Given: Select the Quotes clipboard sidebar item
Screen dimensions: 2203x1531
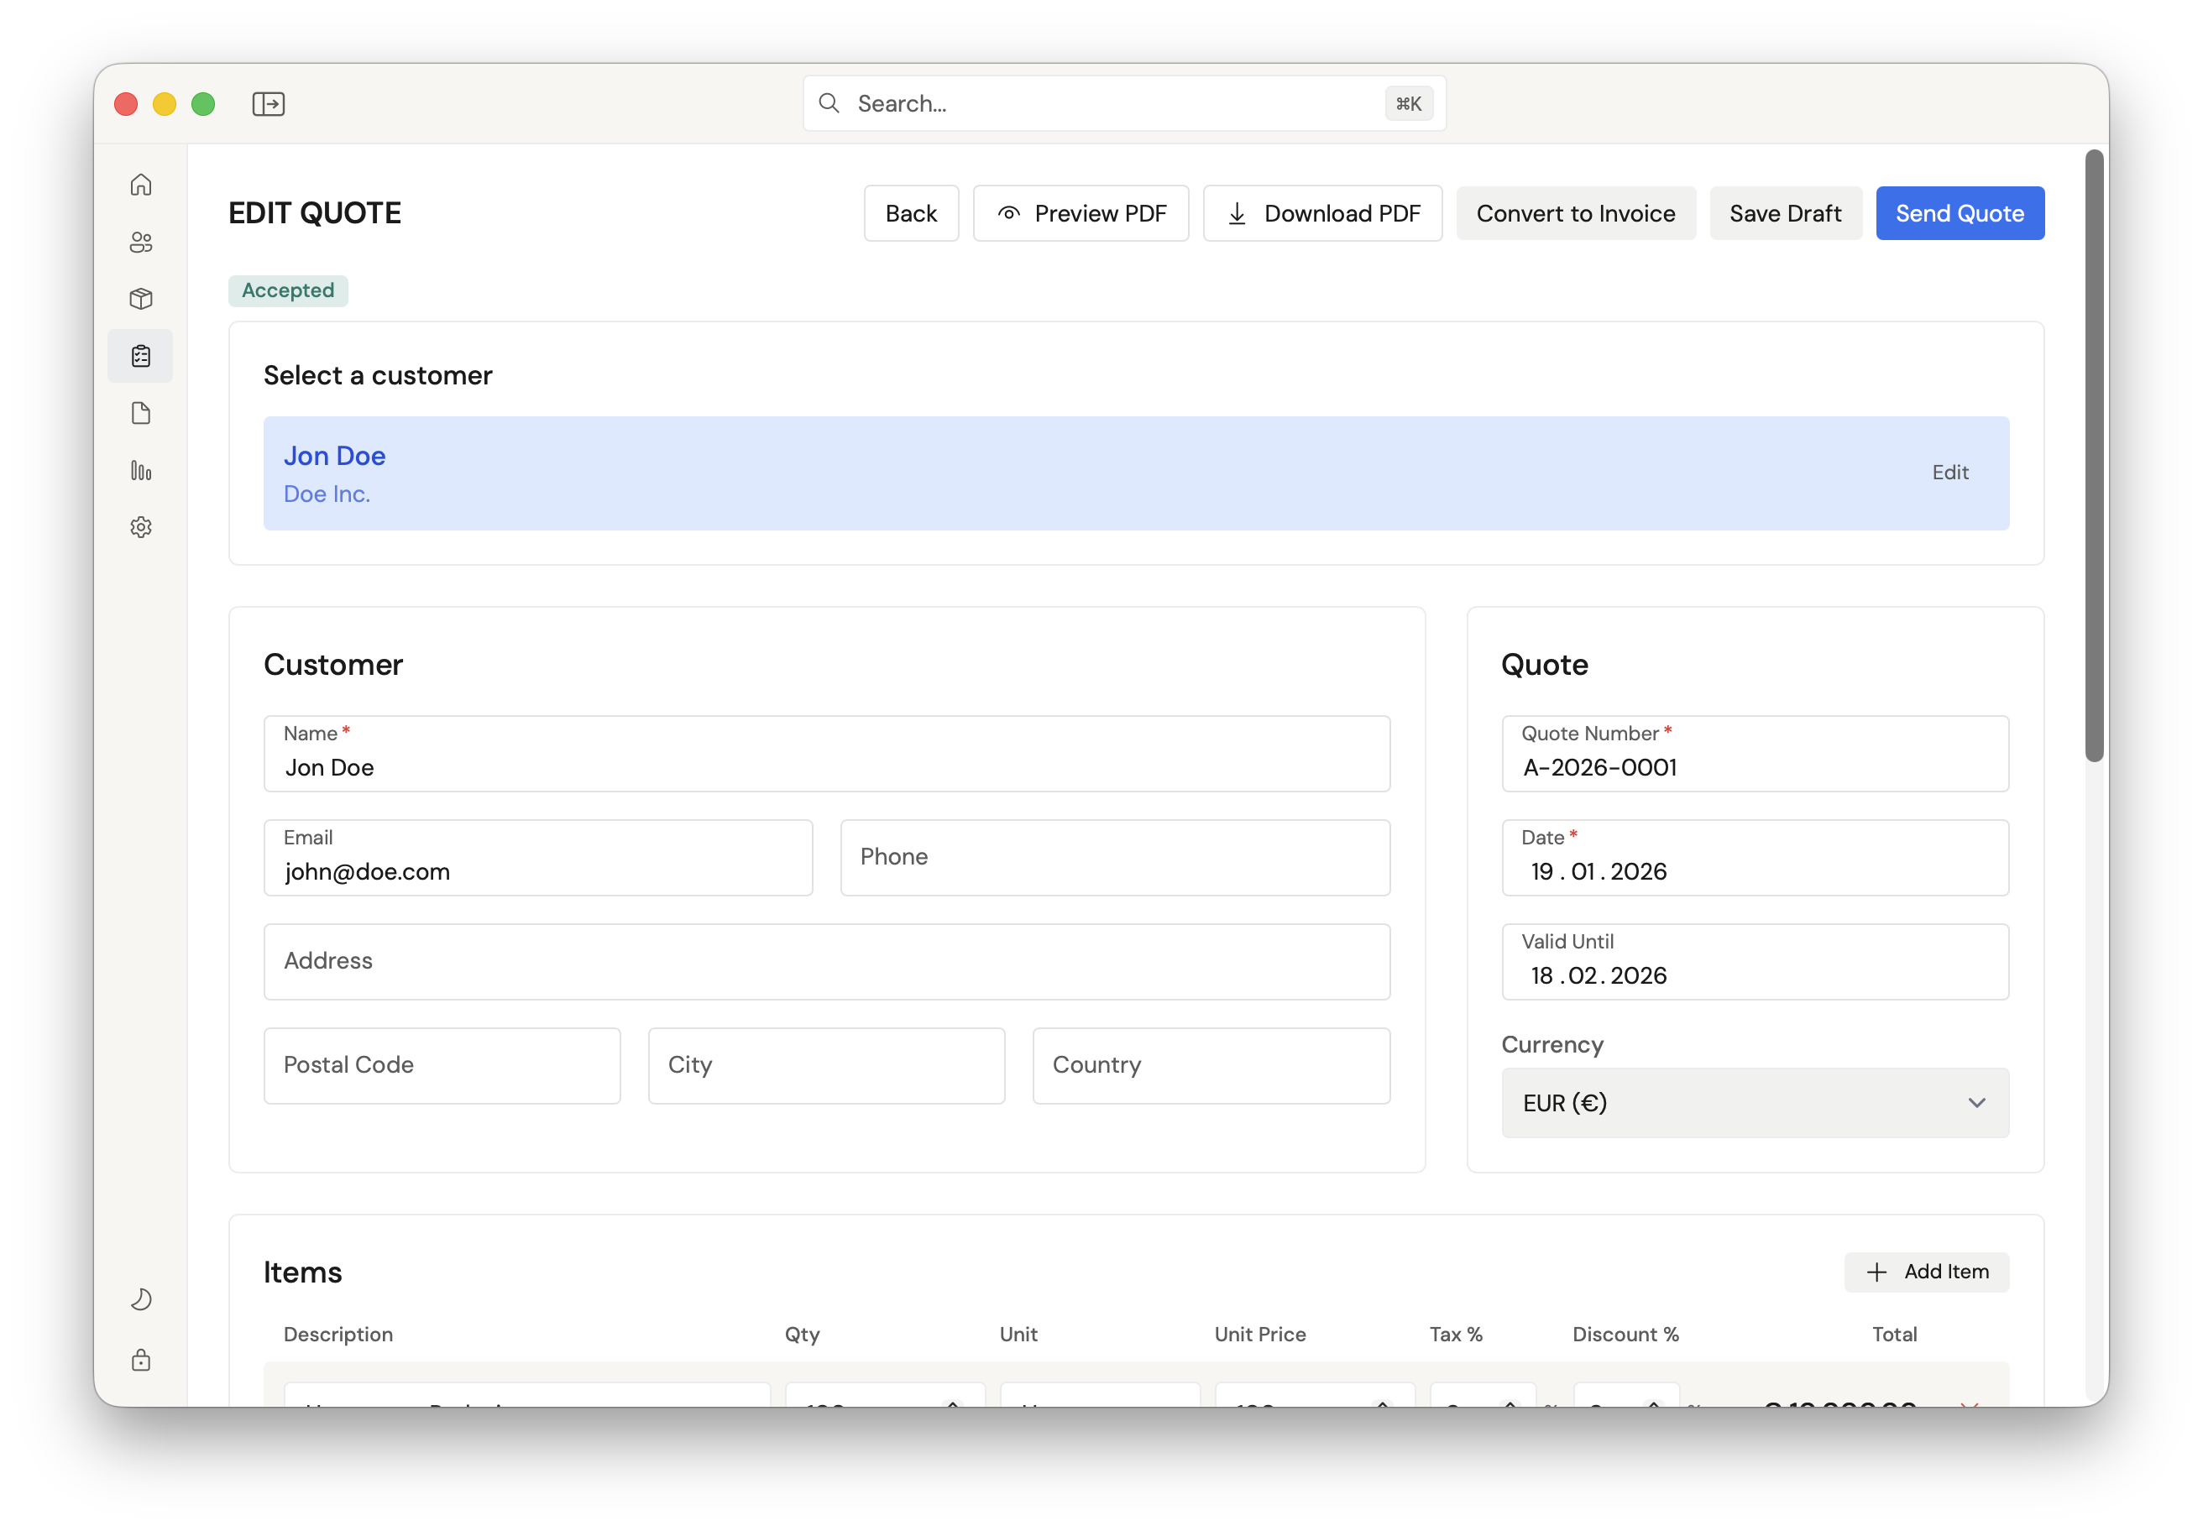Looking at the screenshot, I should click(x=141, y=356).
